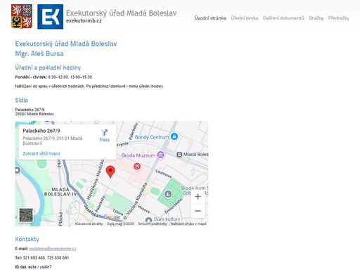Click the Trasa directions icon
The height and width of the screenshot is (270, 360).
(x=104, y=133)
